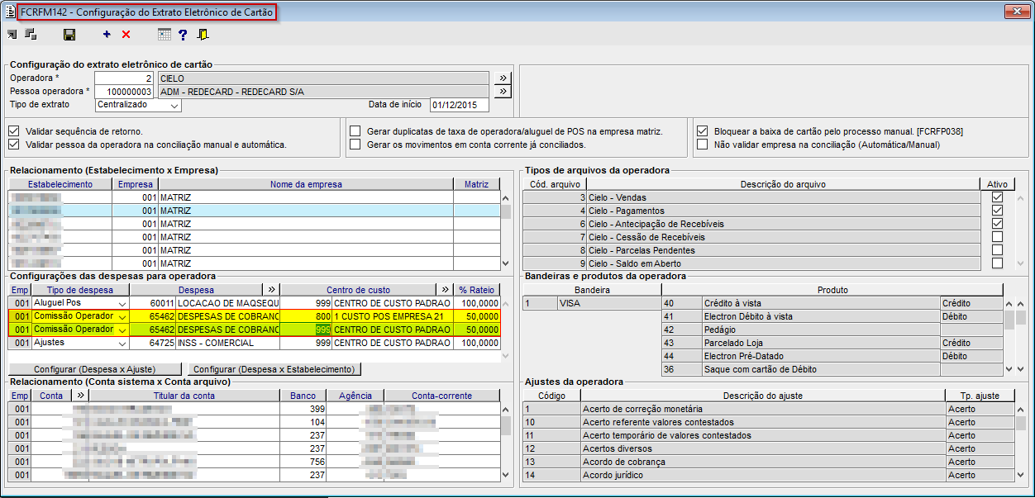The image size is (1035, 498).
Task: Enable Não validar empresa na conciliação checkbox
Action: click(x=702, y=145)
